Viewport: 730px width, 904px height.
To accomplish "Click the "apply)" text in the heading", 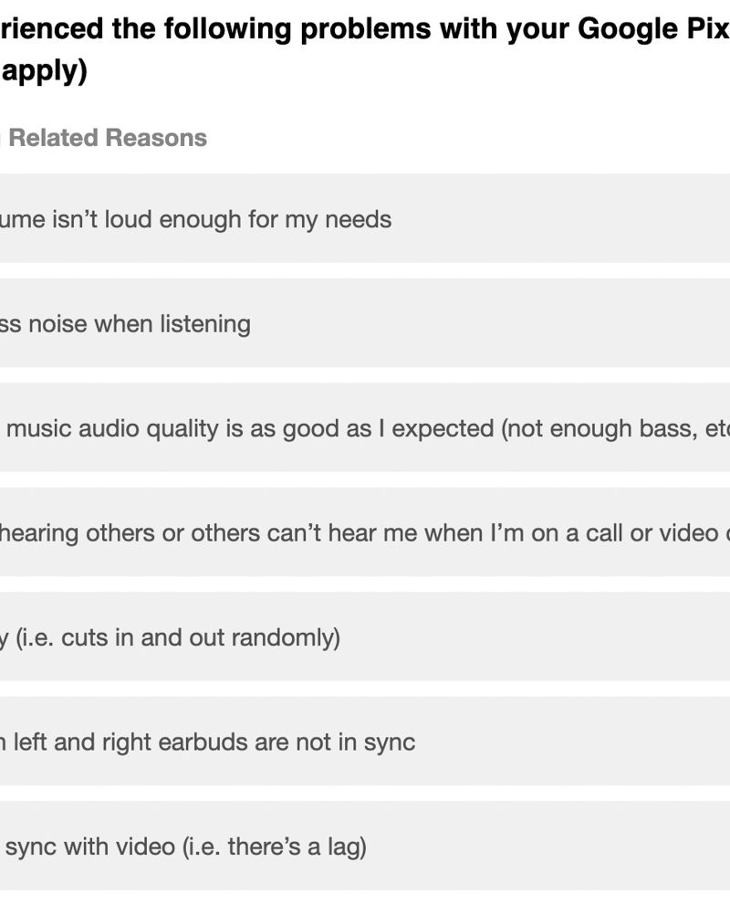I will click(x=44, y=72).
